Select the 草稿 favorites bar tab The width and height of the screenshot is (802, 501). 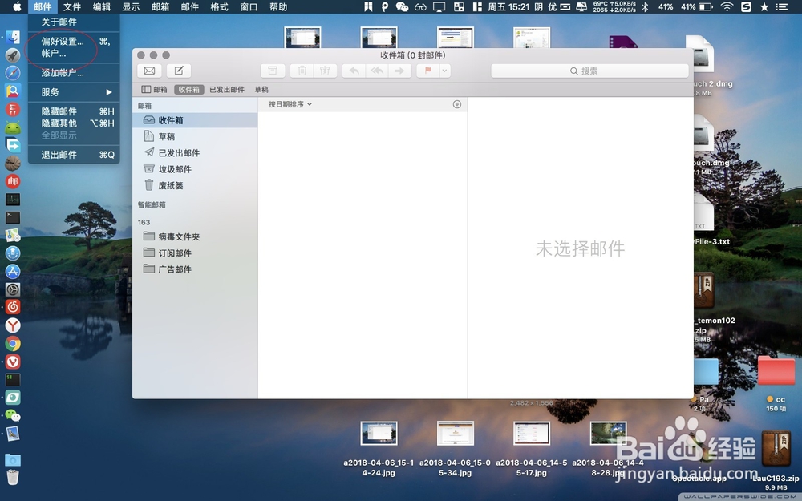tap(261, 90)
